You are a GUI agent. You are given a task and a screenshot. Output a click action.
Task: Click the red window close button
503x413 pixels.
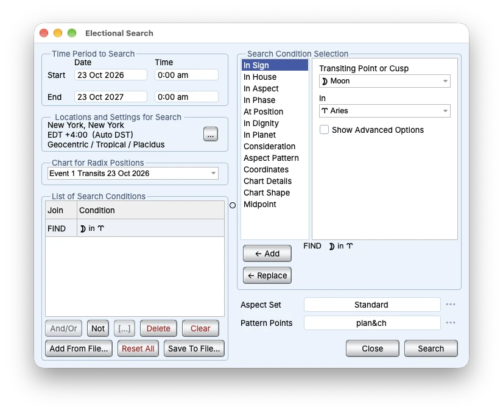pyautogui.click(x=44, y=33)
